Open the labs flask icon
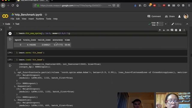The image size is (192, 108). coord(179,16)
